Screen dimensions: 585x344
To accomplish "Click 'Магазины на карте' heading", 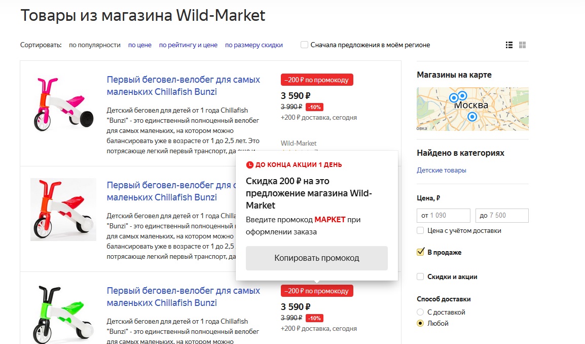I will click(454, 75).
